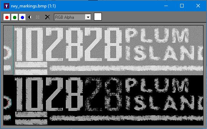Maximize the rwy_markings.bmp window
Screen dimensions: 207x129
(182, 6)
